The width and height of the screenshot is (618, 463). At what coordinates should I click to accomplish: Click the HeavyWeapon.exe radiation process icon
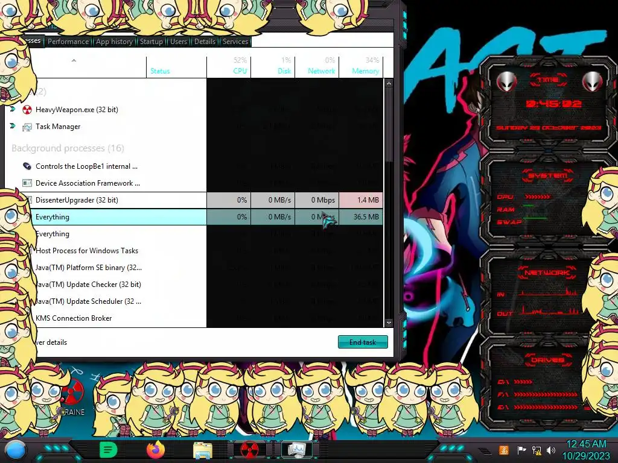tap(27, 110)
